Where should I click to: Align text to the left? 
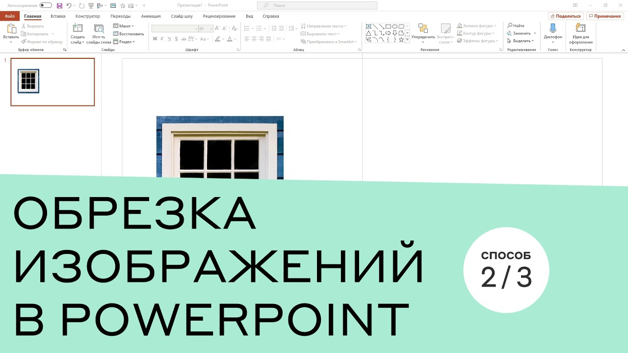click(247, 39)
